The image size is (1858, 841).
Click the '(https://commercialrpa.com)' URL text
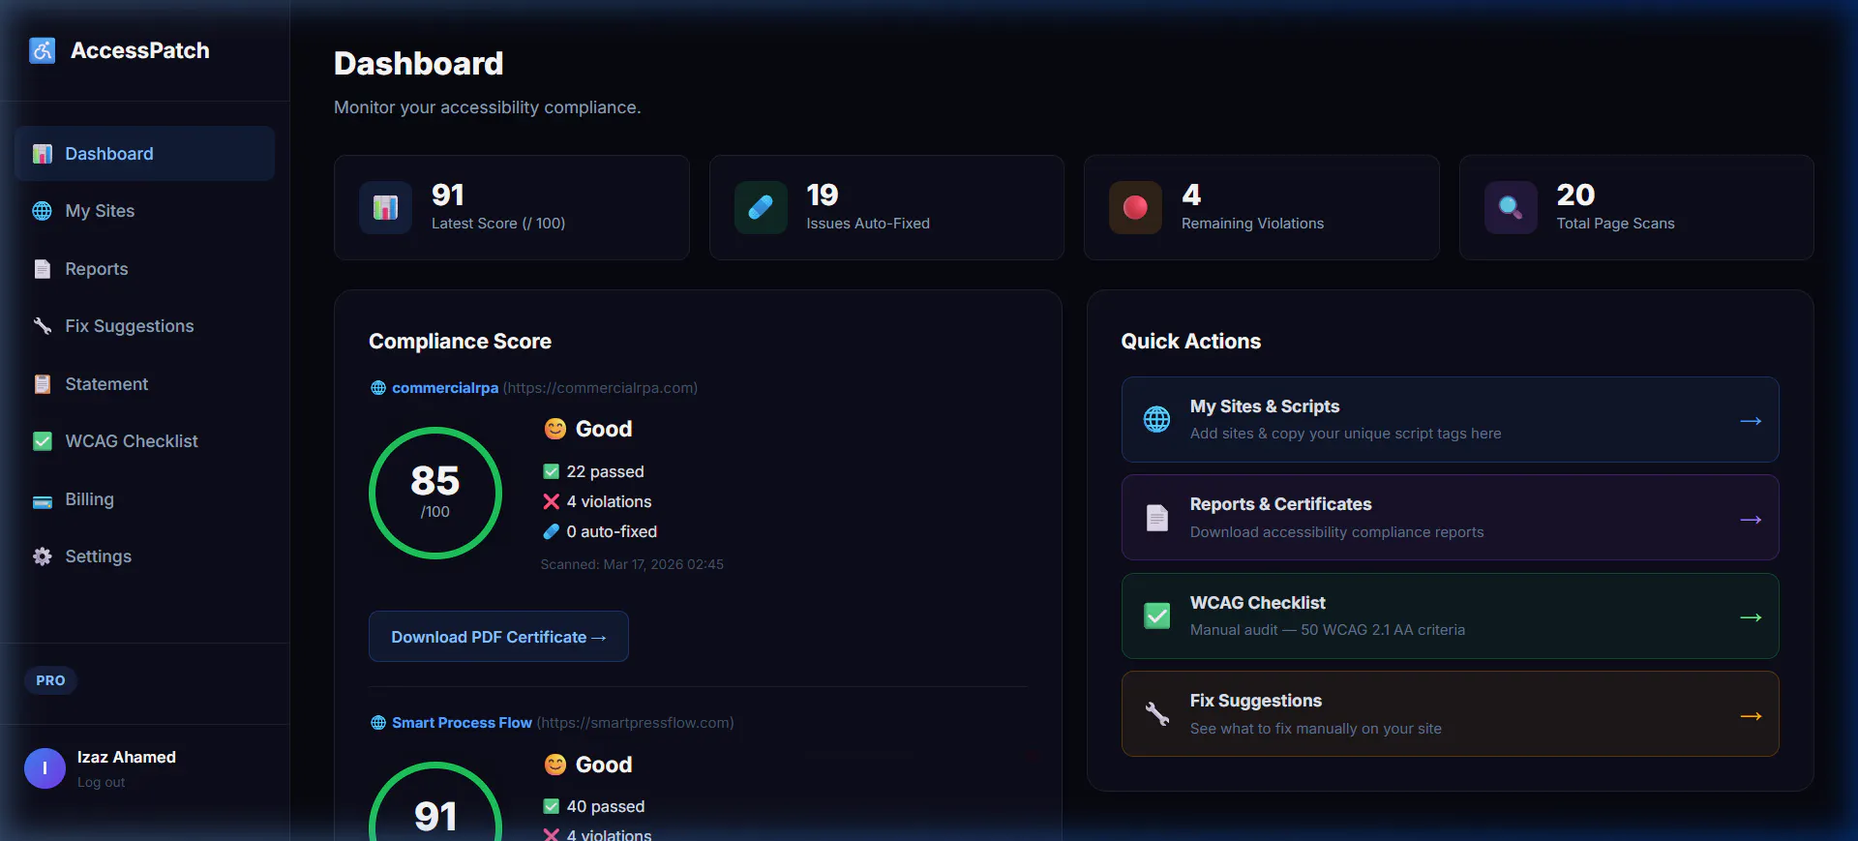point(600,388)
